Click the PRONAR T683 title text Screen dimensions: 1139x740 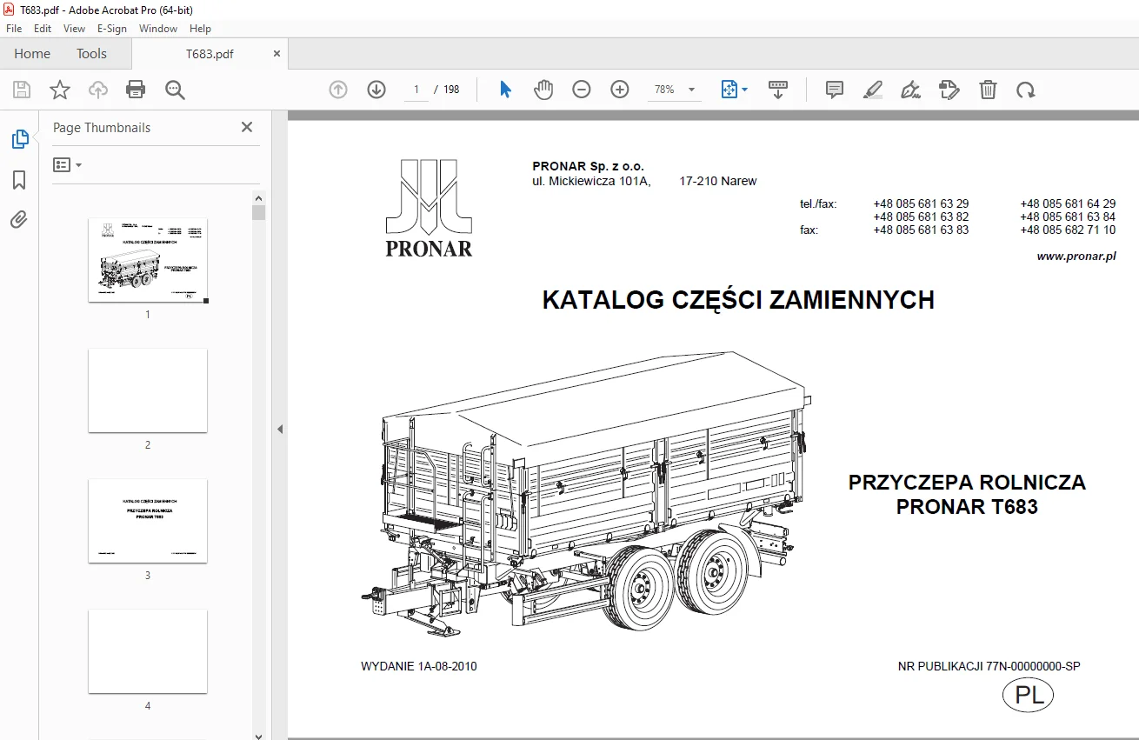pyautogui.click(x=967, y=506)
